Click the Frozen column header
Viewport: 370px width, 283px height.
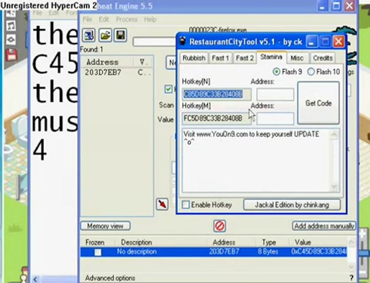95,242
